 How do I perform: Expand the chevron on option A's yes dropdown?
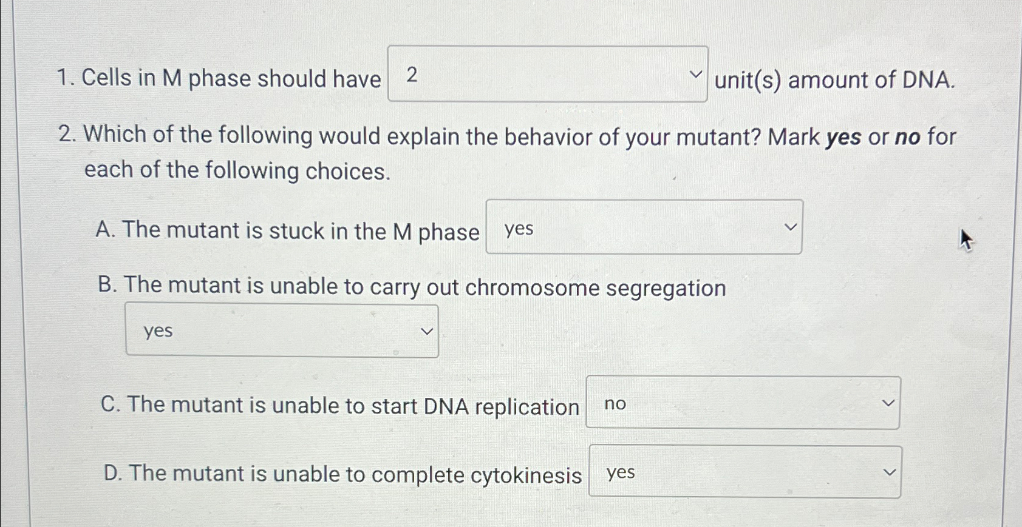coord(791,227)
